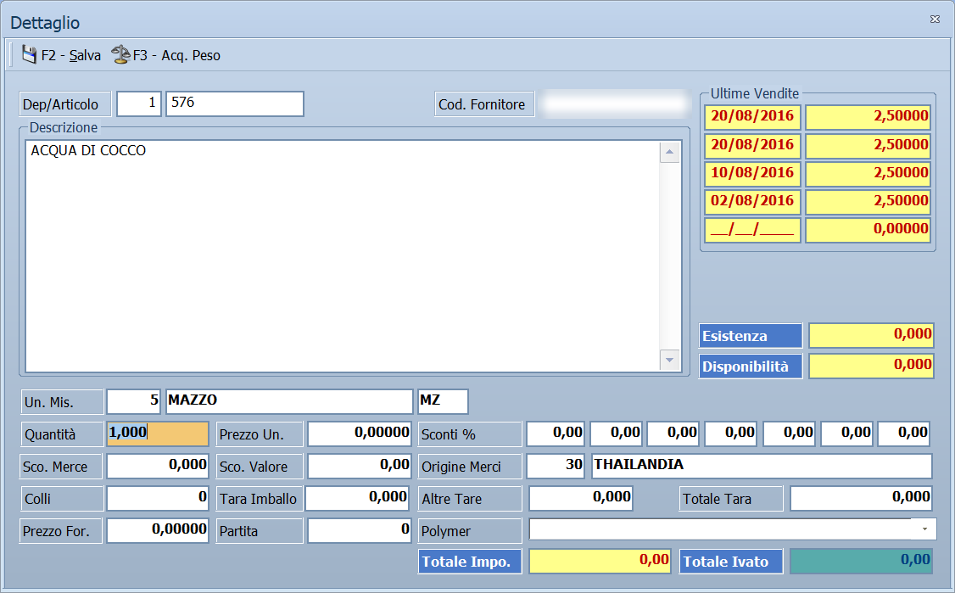This screenshot has width=955, height=593.
Task: Click the Descrizione scrollbar up arrow
Action: (x=669, y=152)
